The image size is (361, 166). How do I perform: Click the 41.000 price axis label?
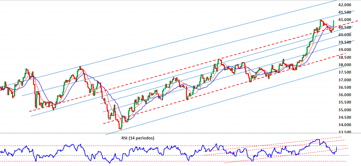(345, 20)
